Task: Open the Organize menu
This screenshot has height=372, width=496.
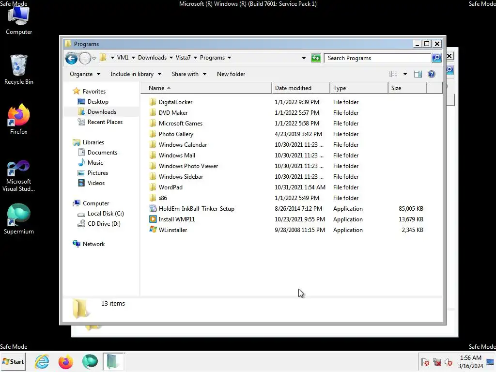Action: [x=85, y=74]
